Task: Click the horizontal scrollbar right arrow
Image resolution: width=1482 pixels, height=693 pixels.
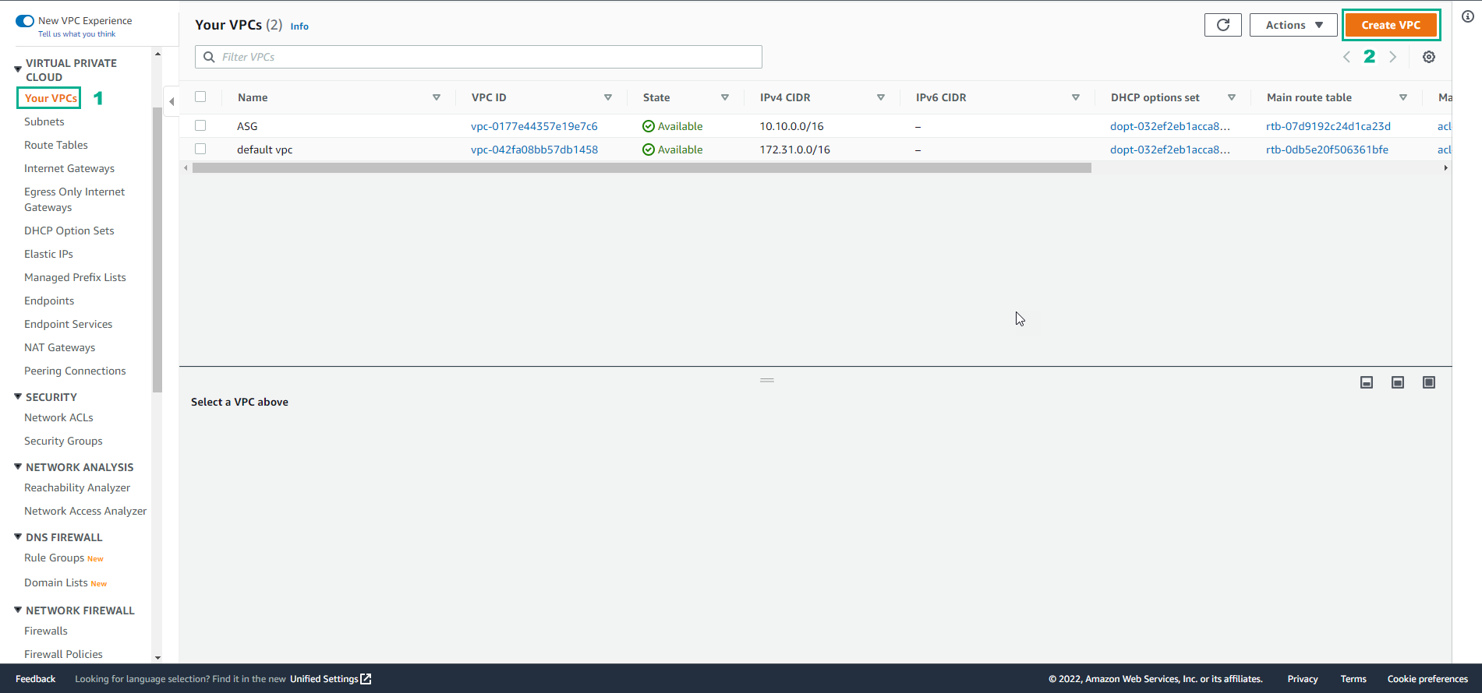Action: point(1445,168)
